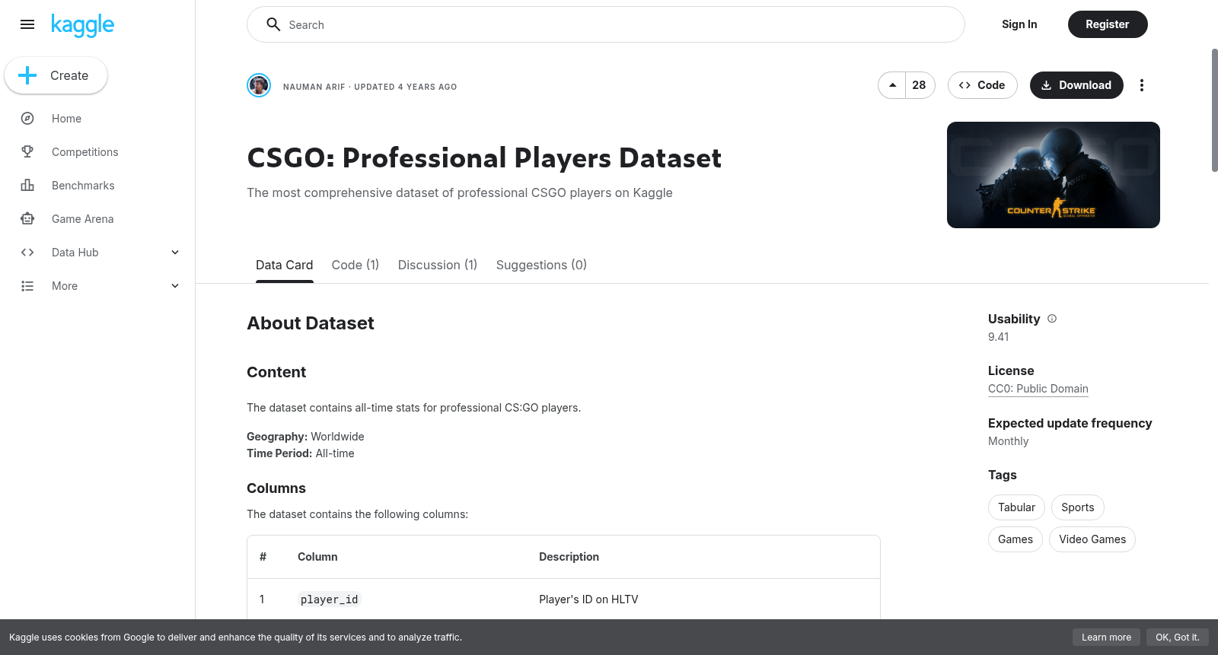Image resolution: width=1218 pixels, height=655 pixels.
Task: Click the Kaggle logo
Action: coord(82,25)
